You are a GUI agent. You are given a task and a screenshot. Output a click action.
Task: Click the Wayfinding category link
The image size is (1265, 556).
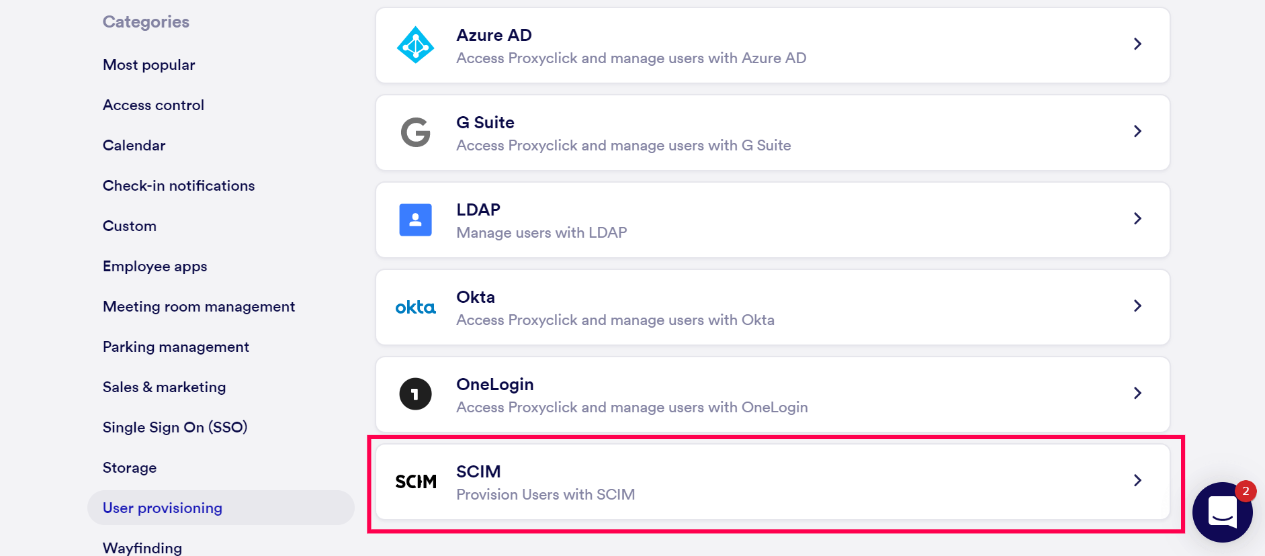coord(142,548)
